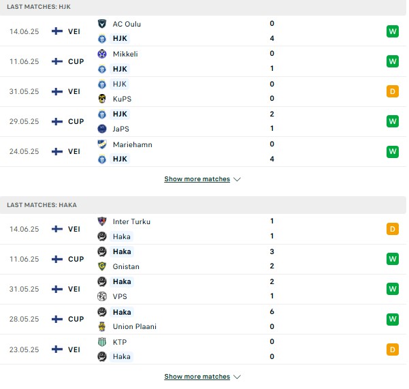Click the Mikkeli club logo
The image size is (409, 389).
point(102,54)
